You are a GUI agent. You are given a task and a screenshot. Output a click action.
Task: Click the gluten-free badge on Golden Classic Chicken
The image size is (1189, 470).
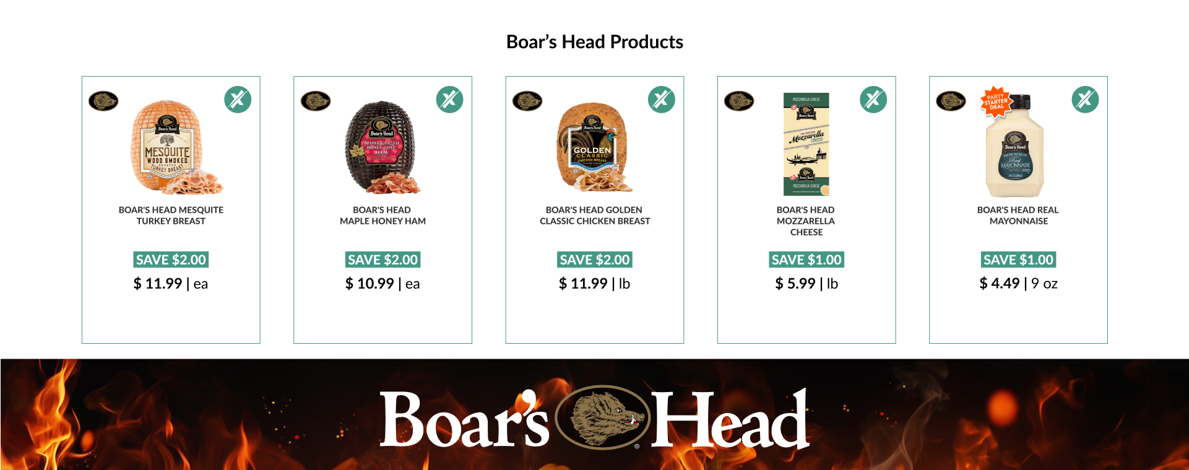coord(662,100)
